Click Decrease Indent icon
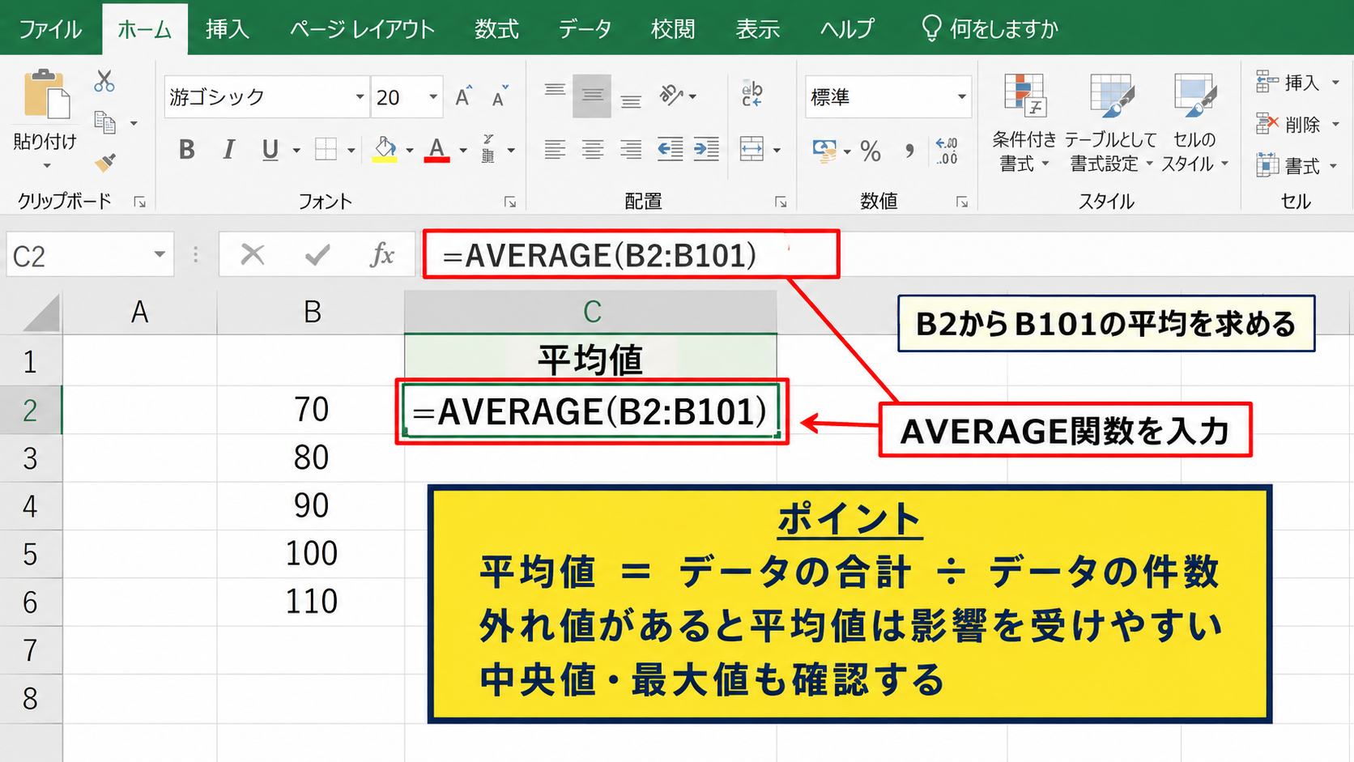Screen dimensions: 1354x762 (670, 149)
